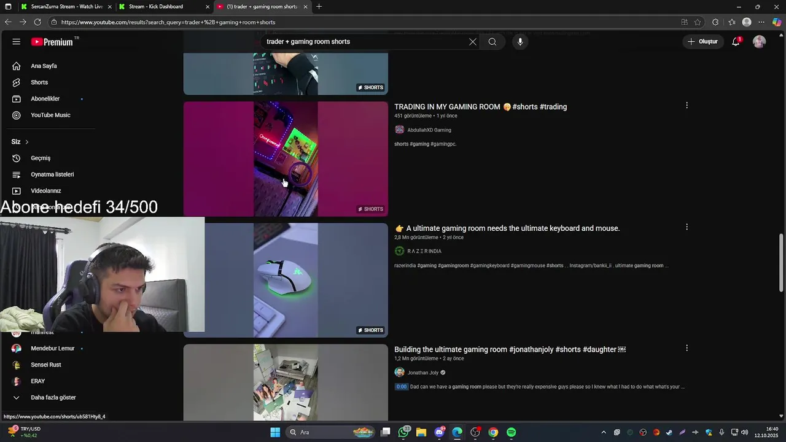Expand the Siz section chevron

click(x=26, y=142)
